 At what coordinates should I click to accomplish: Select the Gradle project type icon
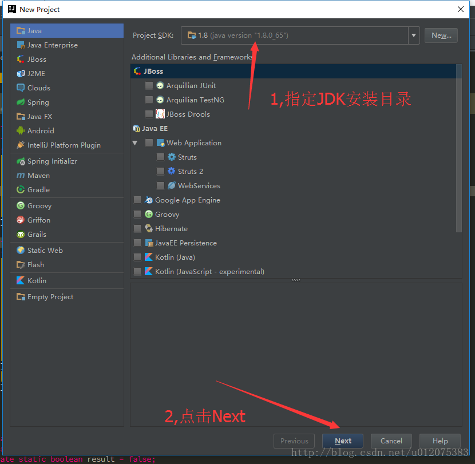tap(19, 189)
